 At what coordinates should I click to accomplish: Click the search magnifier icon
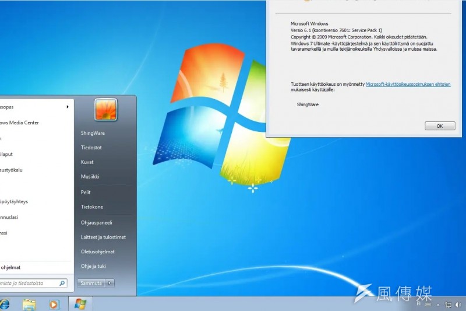62,284
